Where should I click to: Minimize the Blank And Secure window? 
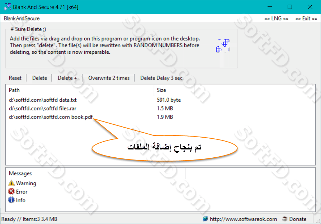pyautogui.click(x=270, y=7)
